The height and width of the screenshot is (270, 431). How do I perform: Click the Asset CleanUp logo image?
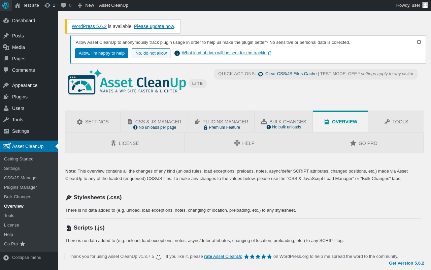127,82
